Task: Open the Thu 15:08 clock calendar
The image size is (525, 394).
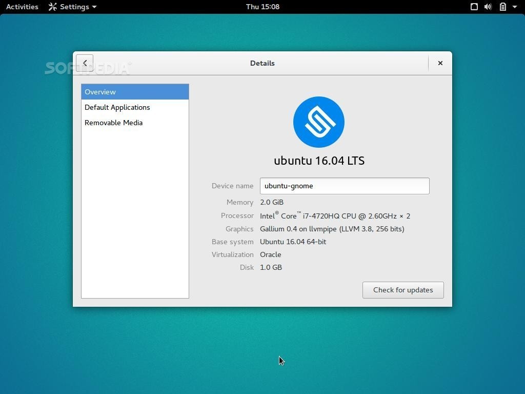Action: coord(262,7)
